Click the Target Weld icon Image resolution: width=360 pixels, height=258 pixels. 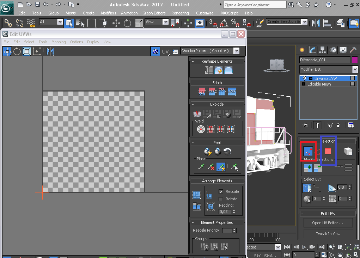coord(201,129)
